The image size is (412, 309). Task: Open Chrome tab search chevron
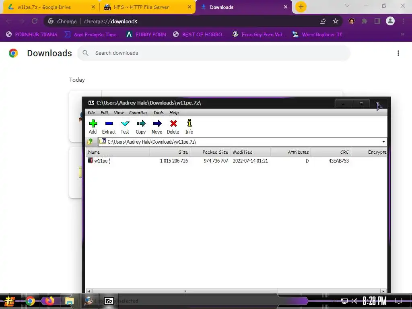347,6
